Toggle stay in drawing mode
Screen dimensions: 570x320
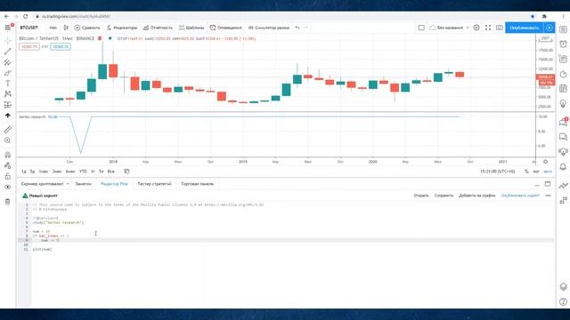pyautogui.click(x=8, y=166)
